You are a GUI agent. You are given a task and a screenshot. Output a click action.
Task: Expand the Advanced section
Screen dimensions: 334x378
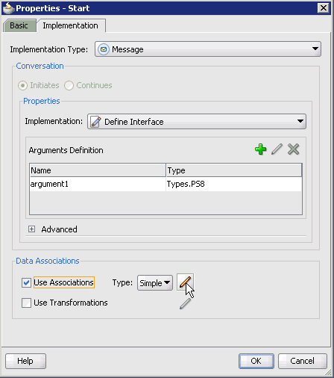tap(31, 229)
